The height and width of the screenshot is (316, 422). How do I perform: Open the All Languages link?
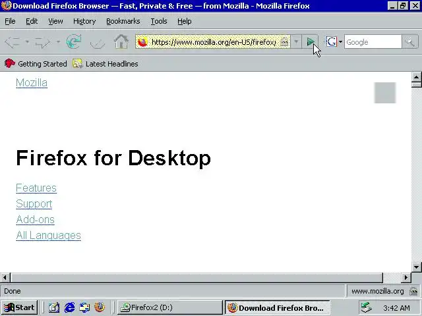(48, 236)
